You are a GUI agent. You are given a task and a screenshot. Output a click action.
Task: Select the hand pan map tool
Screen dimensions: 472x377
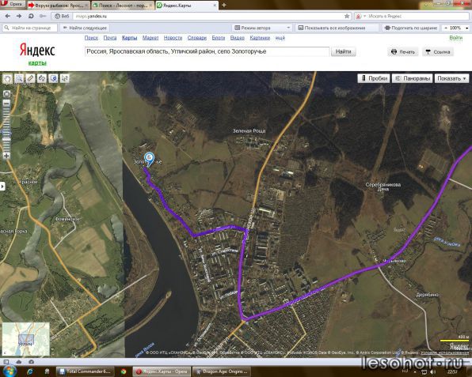(x=8, y=79)
